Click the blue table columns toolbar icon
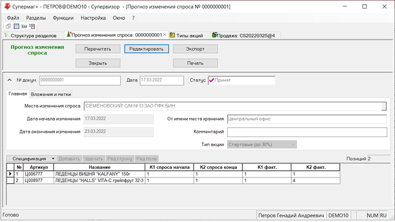This screenshot has width=395, height=222. 17,26
